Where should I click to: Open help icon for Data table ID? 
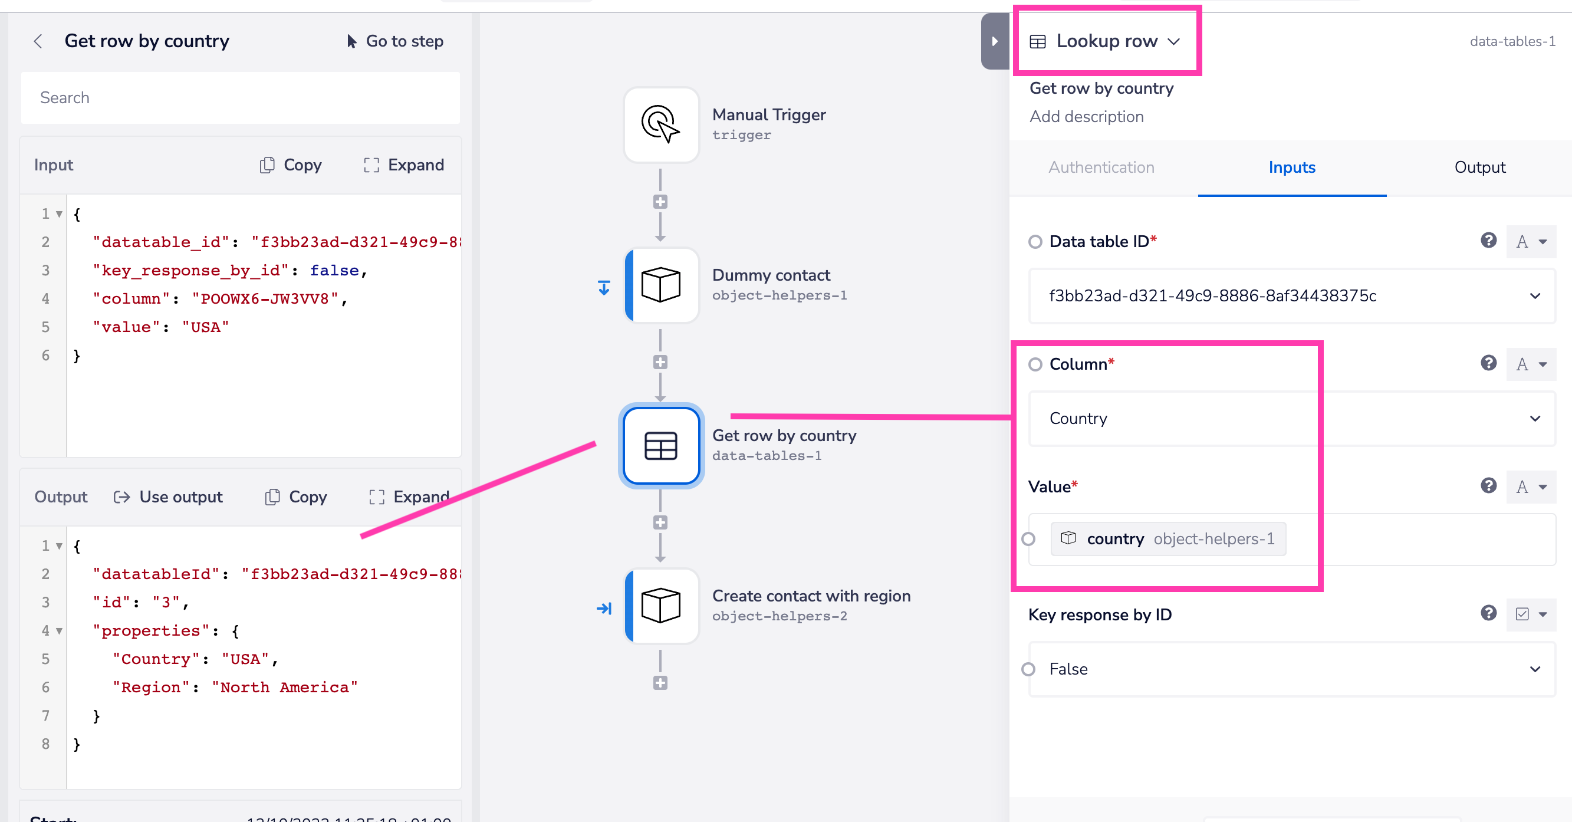click(x=1488, y=241)
